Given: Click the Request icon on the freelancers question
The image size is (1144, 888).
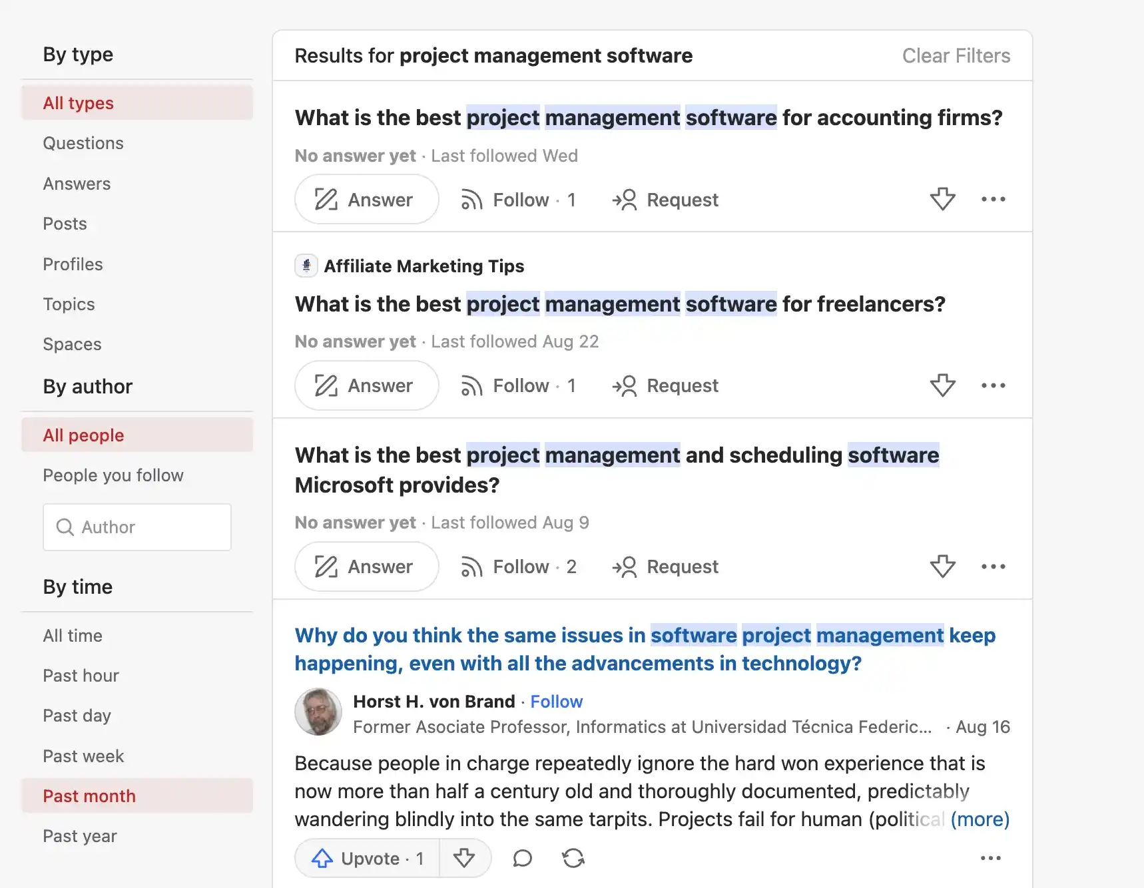Looking at the screenshot, I should pos(625,385).
